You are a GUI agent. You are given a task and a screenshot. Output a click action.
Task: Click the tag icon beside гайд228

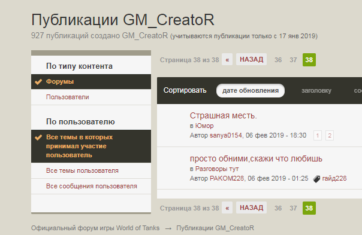tap(316, 179)
